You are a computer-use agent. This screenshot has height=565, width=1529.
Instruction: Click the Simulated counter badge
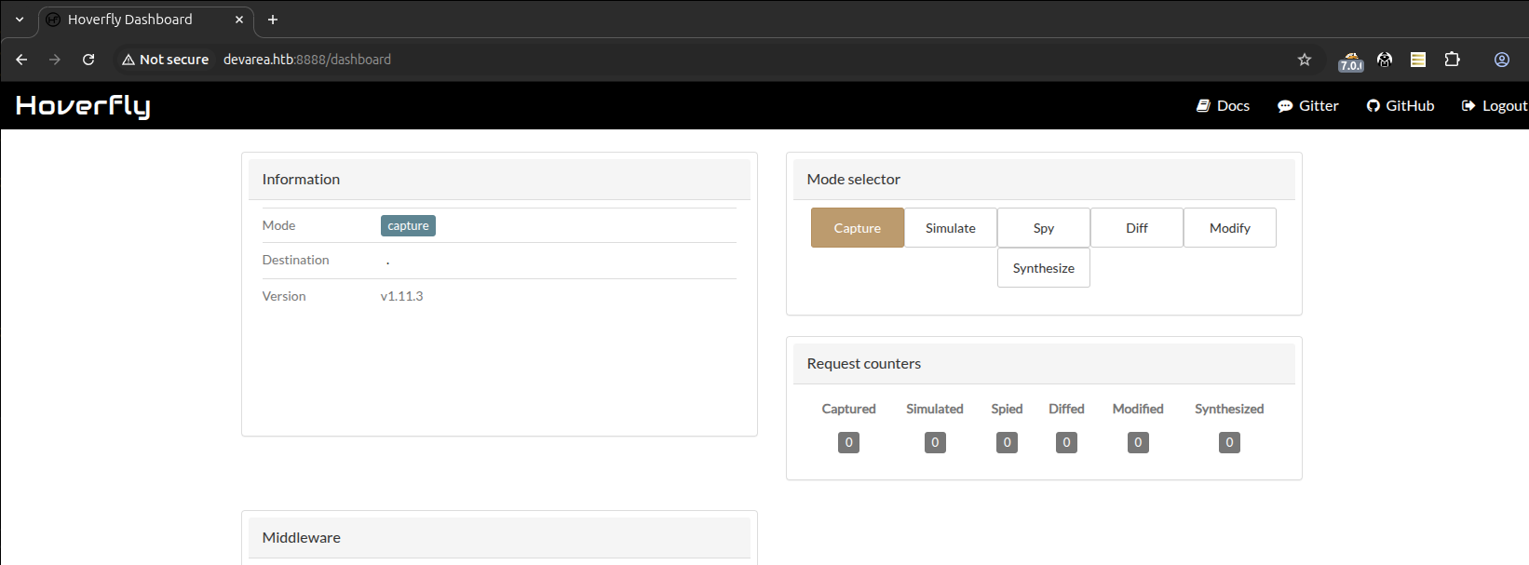935,443
